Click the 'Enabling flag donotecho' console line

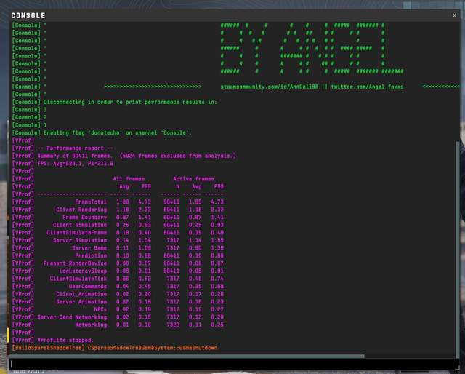pos(102,132)
